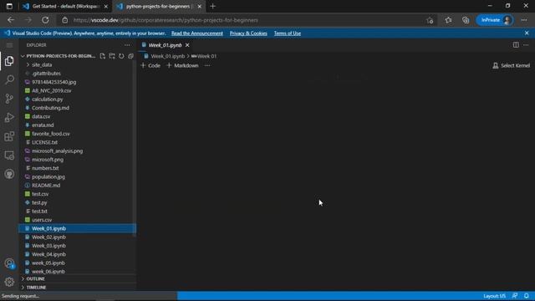535x301 pixels.
Task: Open Explorer views and more actions menu
Action: 127,45
